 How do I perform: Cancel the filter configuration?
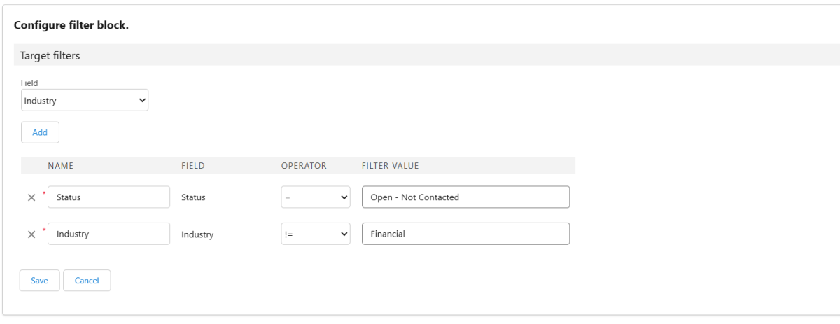[x=87, y=281]
